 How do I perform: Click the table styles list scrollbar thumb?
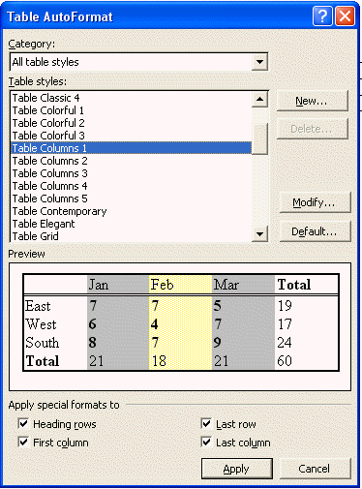[x=259, y=139]
